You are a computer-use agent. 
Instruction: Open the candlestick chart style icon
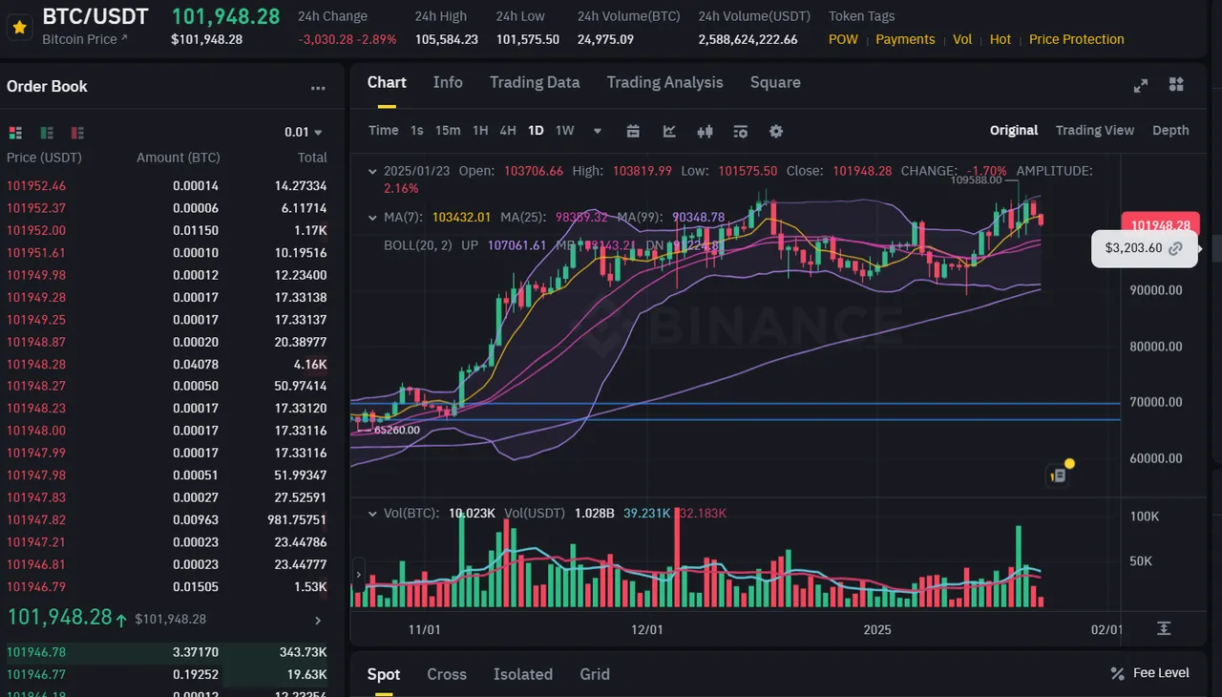coord(706,132)
